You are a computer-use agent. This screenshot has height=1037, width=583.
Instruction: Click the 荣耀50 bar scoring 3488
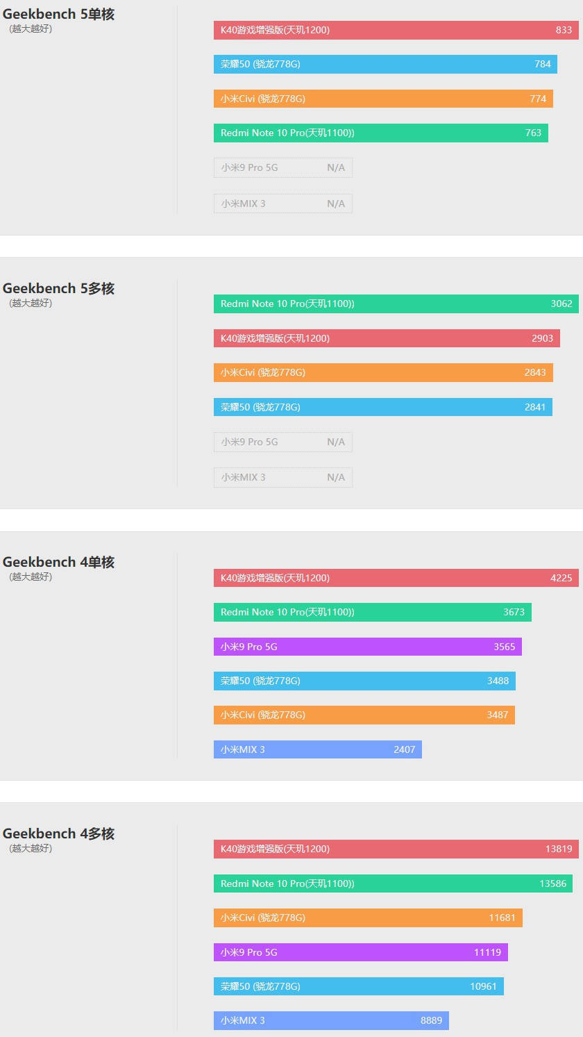(x=364, y=681)
